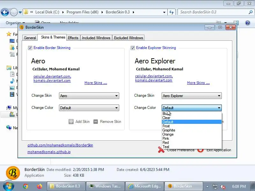Click the Favorites star icon in Explorer sidebar
The image size is (255, 191).
pyautogui.click(x=9, y=34)
